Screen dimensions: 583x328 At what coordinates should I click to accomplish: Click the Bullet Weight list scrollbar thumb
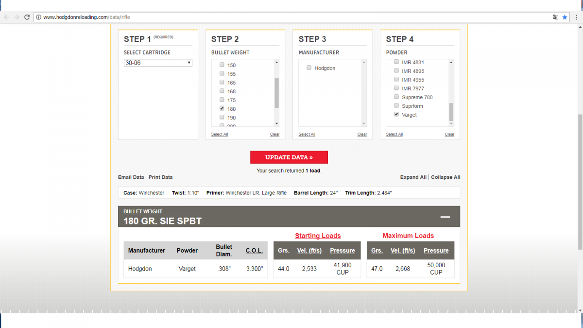click(277, 93)
